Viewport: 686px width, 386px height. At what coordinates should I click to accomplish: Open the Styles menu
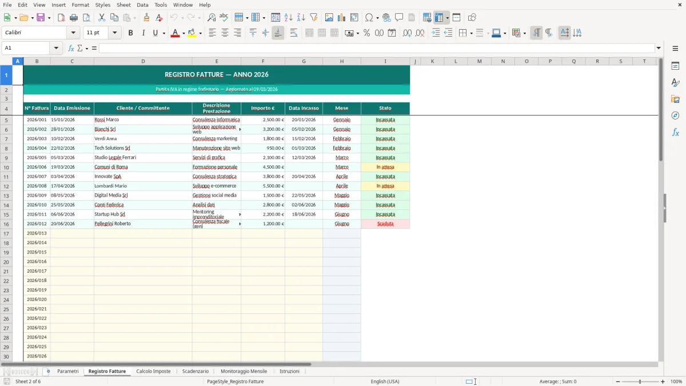click(103, 5)
